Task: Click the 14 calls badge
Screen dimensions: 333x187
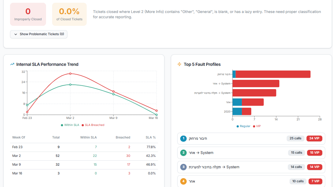Action: [296, 167]
